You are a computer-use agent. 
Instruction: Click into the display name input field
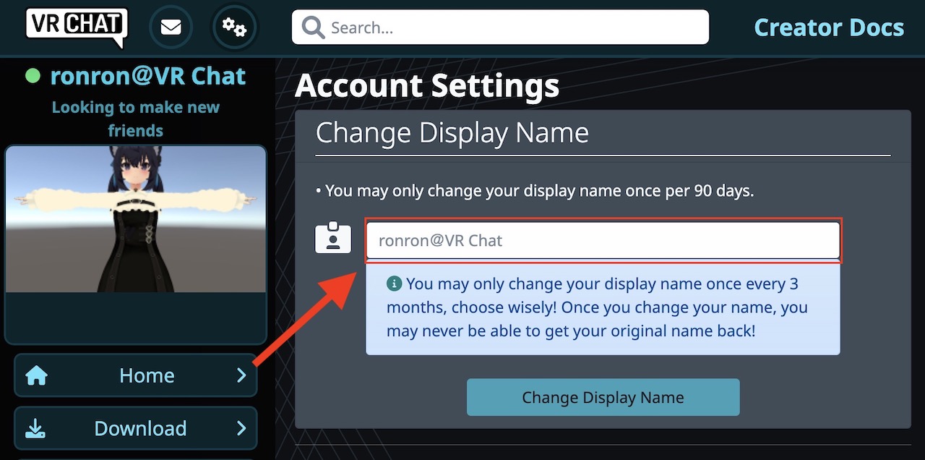coord(603,240)
